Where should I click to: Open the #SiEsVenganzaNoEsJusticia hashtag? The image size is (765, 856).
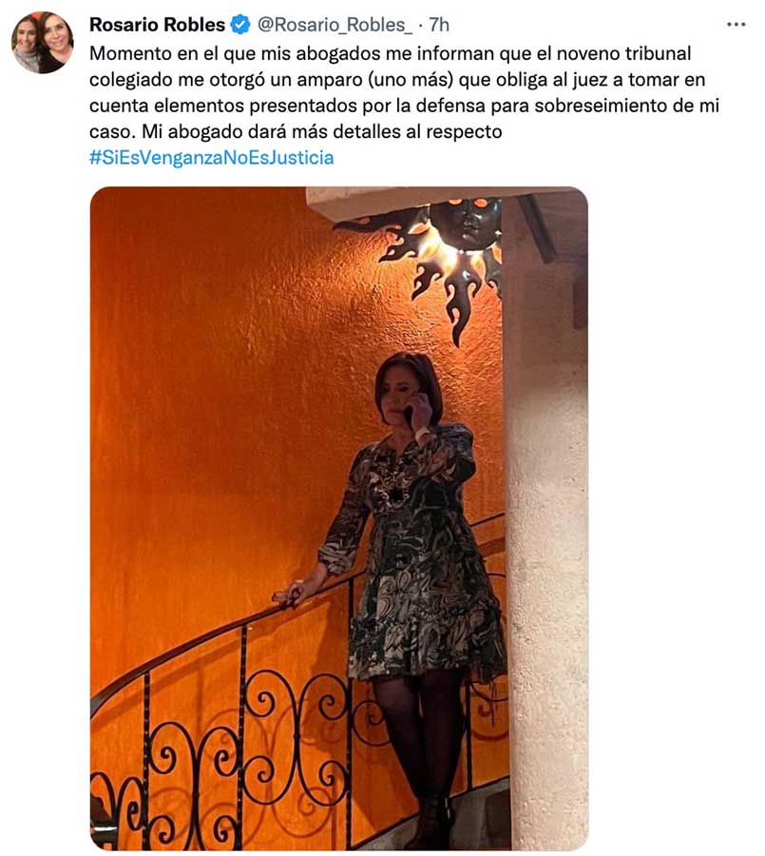[212, 158]
